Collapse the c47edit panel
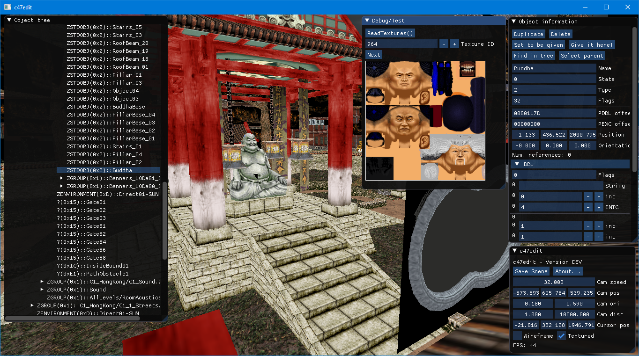Viewport: 639px width, 356px height. point(514,251)
